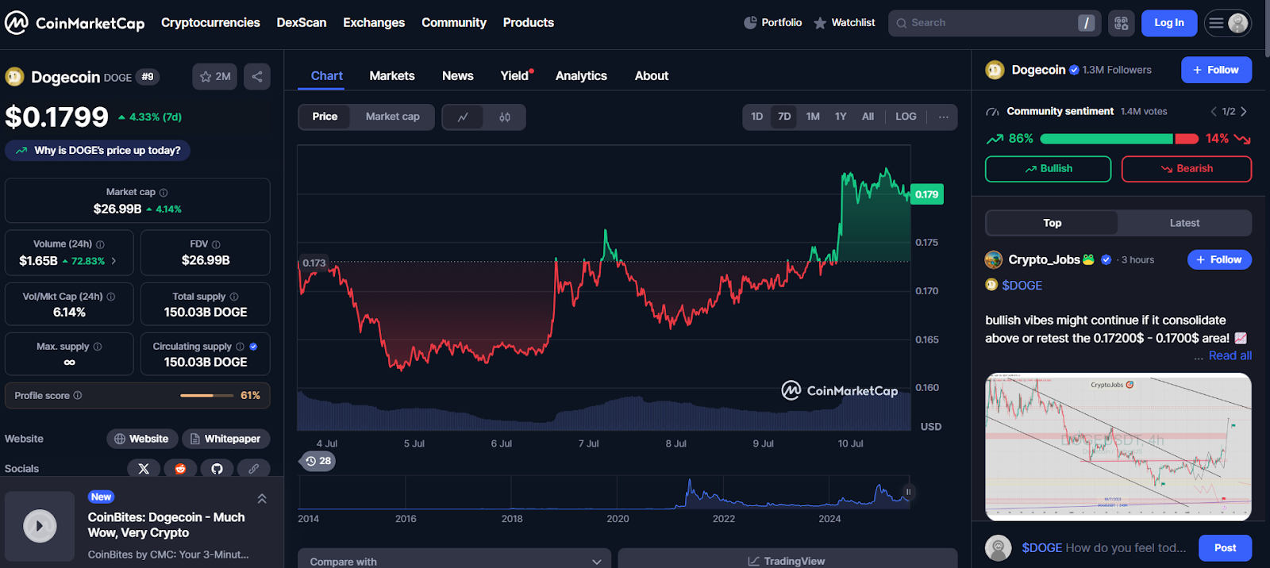Click the share icon next to Dogecoin
This screenshot has height=568, width=1270.
coord(257,77)
